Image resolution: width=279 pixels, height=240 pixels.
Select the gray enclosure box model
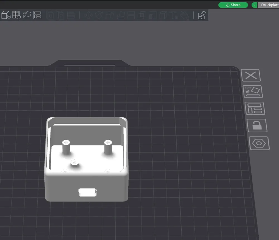86,159
